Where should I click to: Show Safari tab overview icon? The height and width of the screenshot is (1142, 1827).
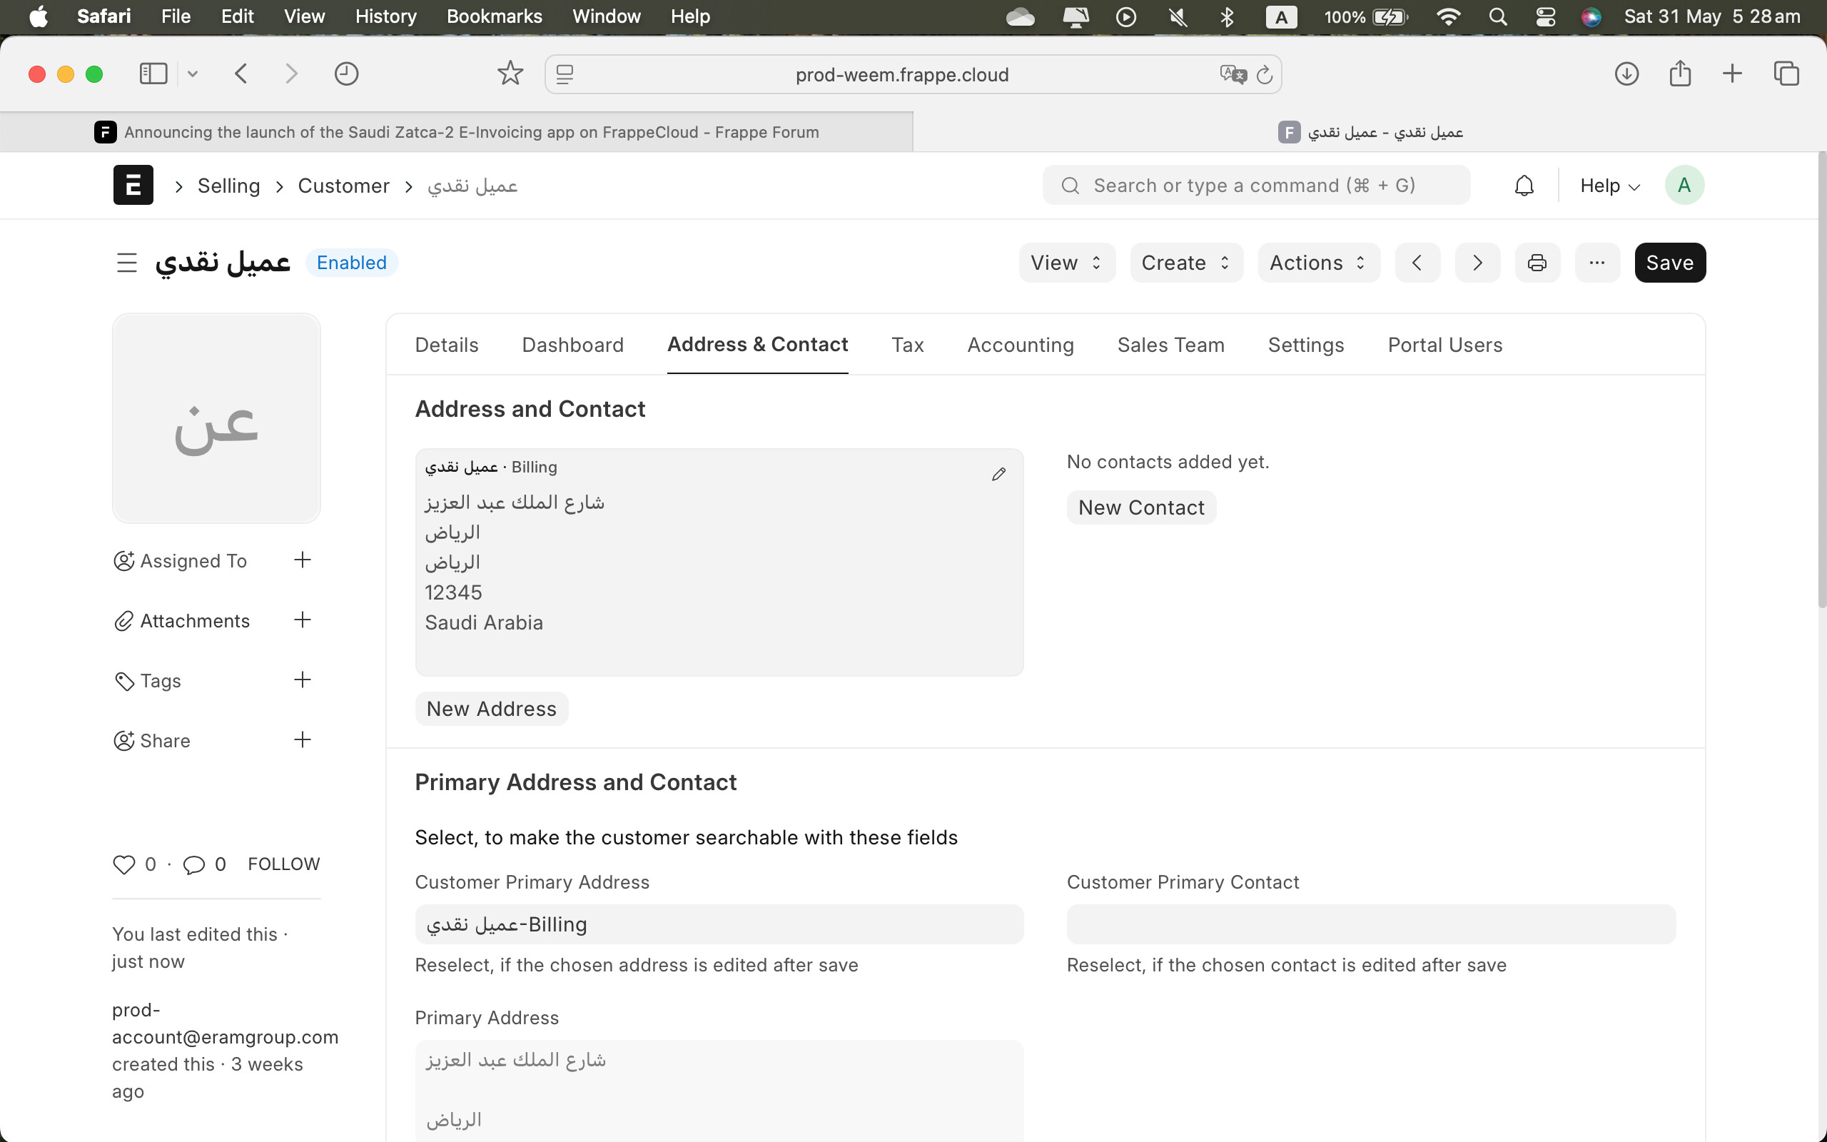1786,74
